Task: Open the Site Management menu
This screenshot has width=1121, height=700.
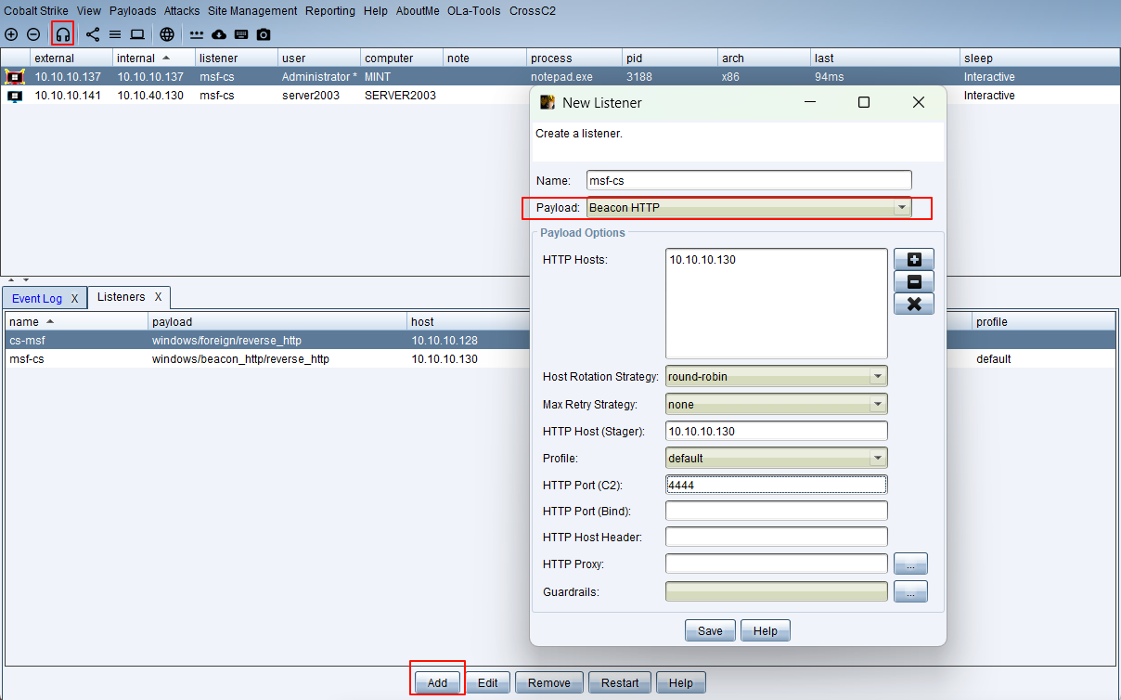Action: (252, 11)
